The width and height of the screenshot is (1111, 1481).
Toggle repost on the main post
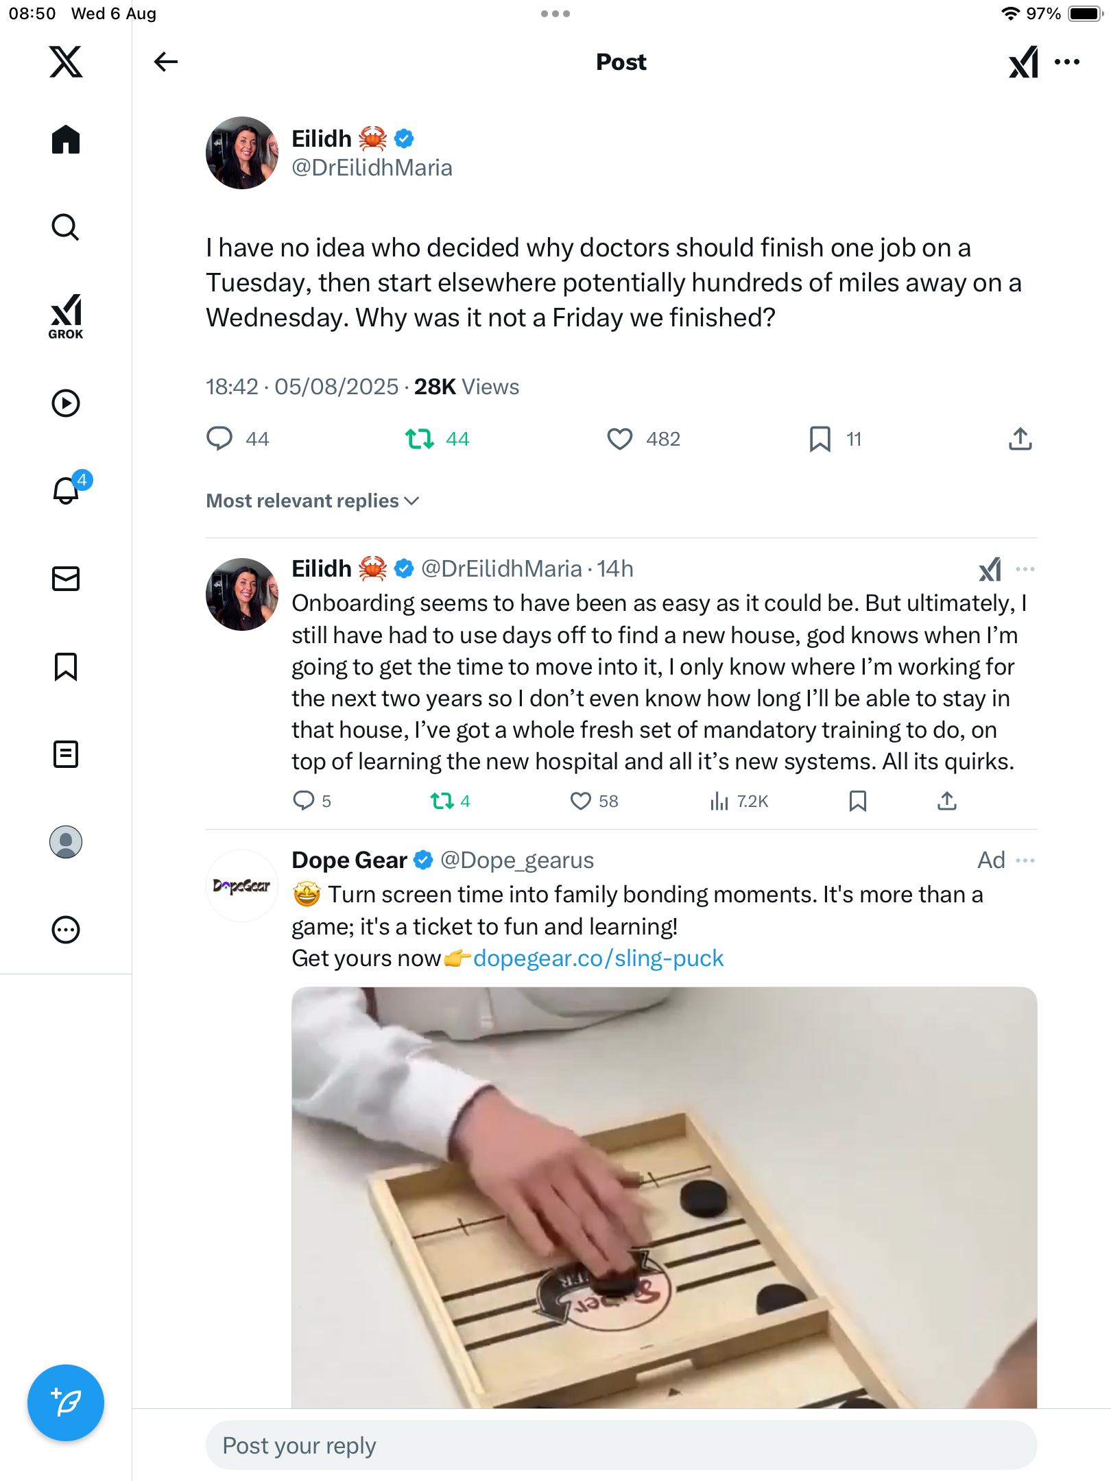point(419,439)
